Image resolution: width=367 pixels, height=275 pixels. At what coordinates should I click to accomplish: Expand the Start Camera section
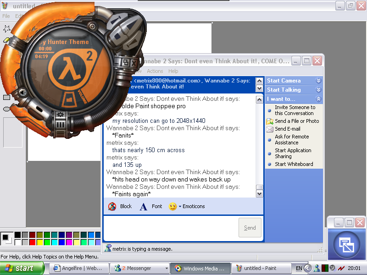(318, 81)
